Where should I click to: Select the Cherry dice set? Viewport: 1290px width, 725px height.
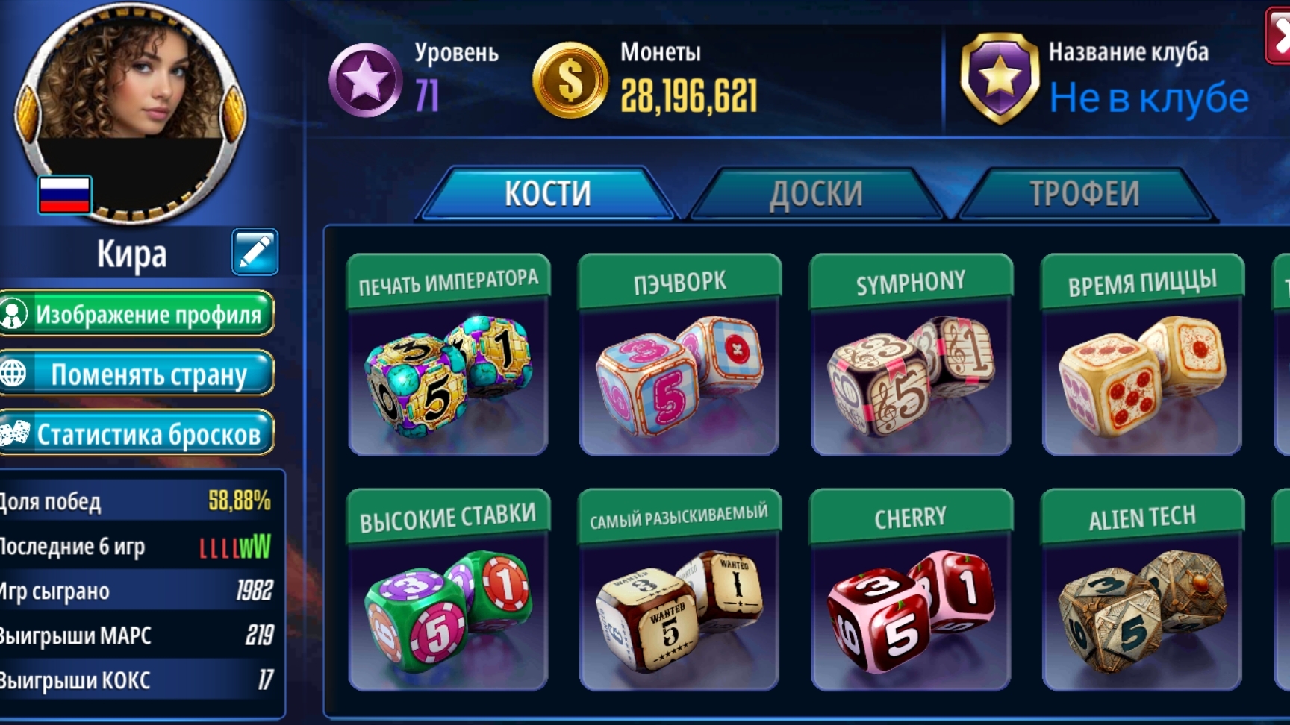click(911, 589)
